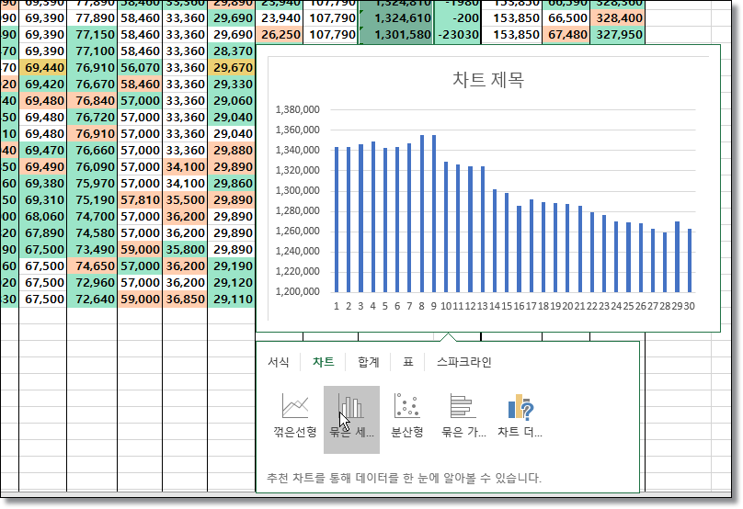Select cell with value 76,660

coord(92,151)
